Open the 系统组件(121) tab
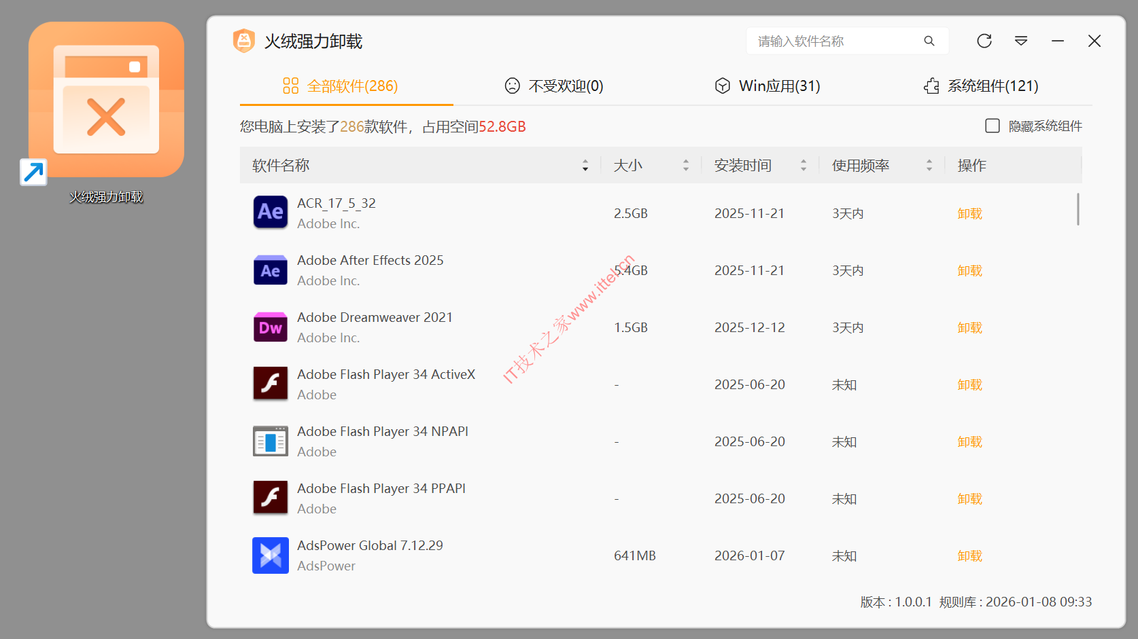Viewport: 1138px width, 639px height. [x=980, y=86]
